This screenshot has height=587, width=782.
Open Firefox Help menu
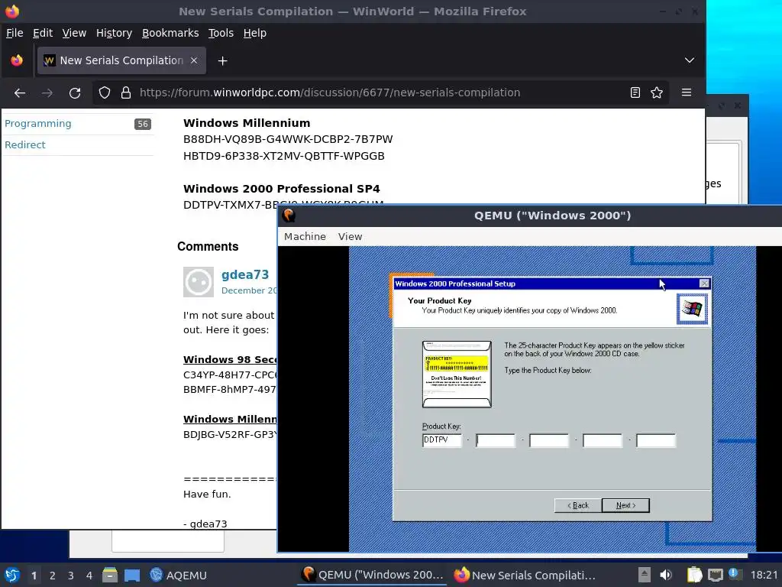pos(255,33)
